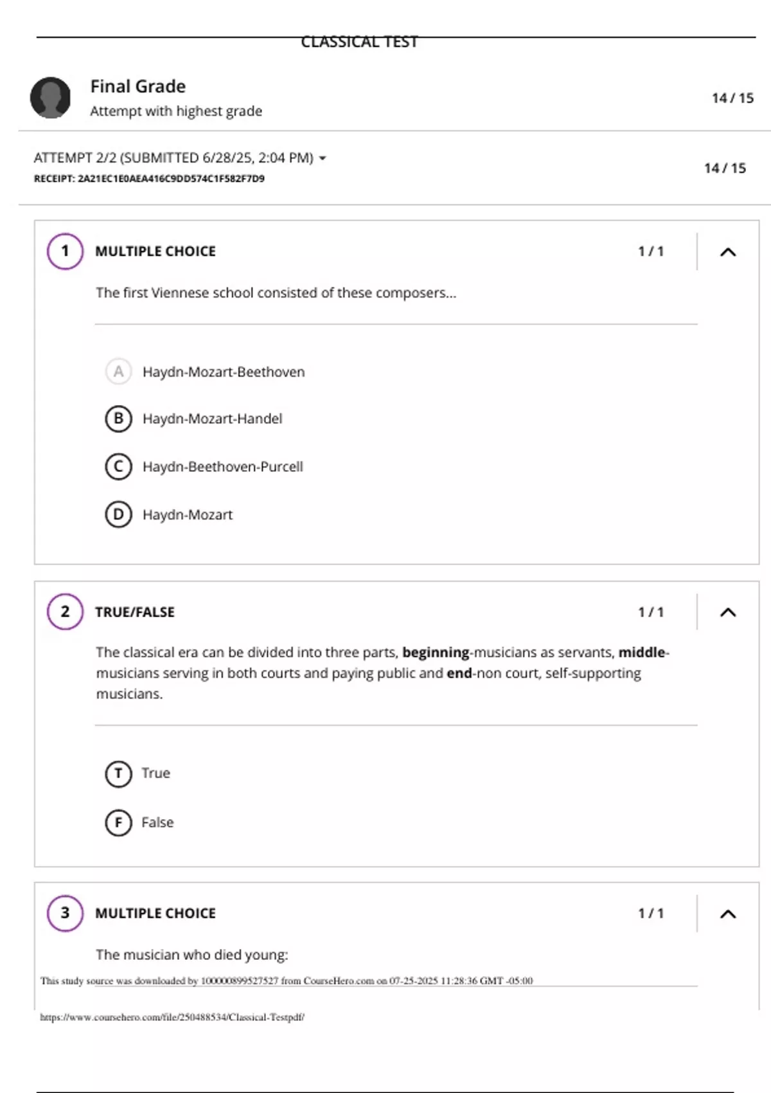Click the question 2 number badge
The image size is (771, 1093).
(x=65, y=611)
